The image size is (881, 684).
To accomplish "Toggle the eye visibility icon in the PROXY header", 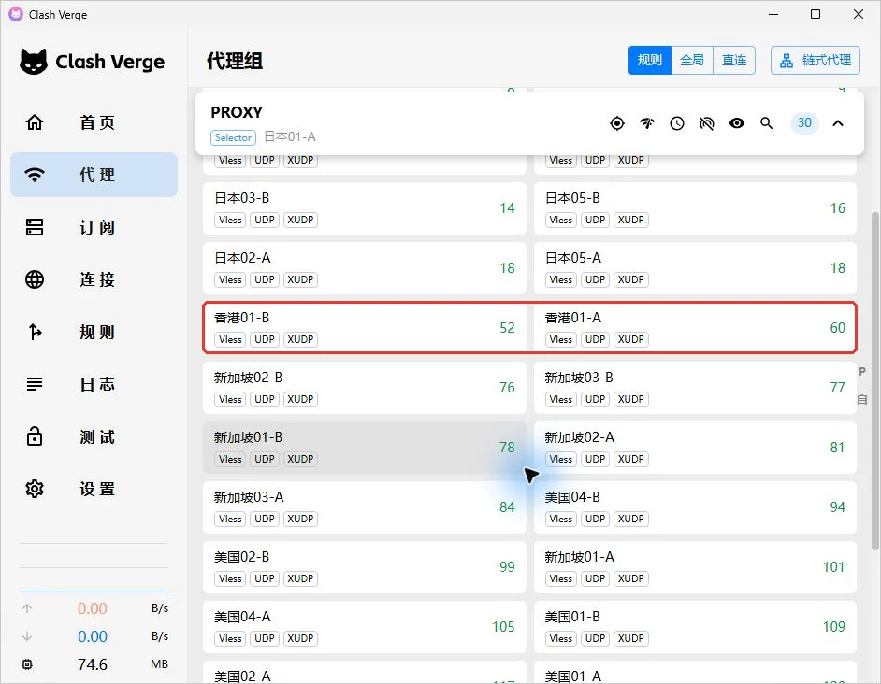I will pyautogui.click(x=737, y=123).
